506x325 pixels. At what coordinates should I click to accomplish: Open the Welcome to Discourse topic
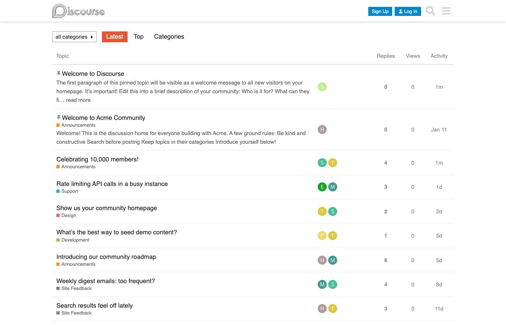(x=93, y=74)
